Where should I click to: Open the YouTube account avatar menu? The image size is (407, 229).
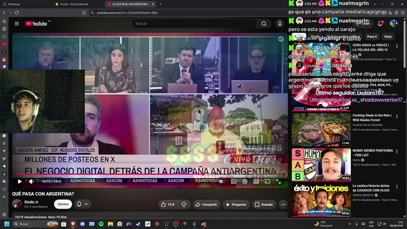394,24
